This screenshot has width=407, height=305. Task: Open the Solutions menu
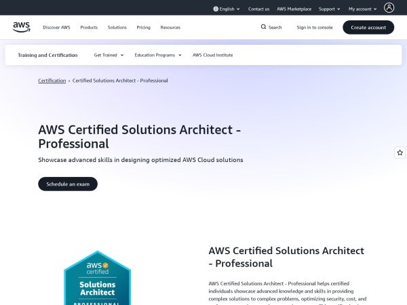[117, 28]
